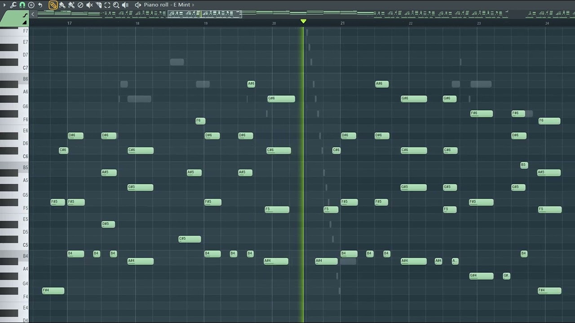Jump to bar 22 on the timeline
This screenshot has height=323, width=575.
coord(411,23)
